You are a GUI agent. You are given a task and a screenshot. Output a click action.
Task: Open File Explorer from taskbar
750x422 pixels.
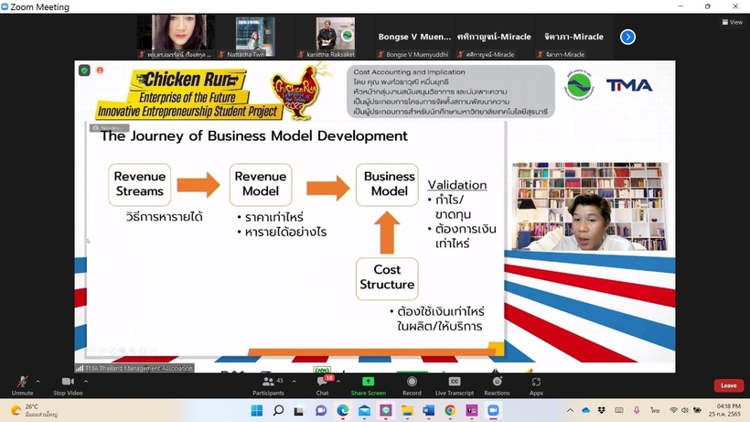pyautogui.click(x=407, y=410)
